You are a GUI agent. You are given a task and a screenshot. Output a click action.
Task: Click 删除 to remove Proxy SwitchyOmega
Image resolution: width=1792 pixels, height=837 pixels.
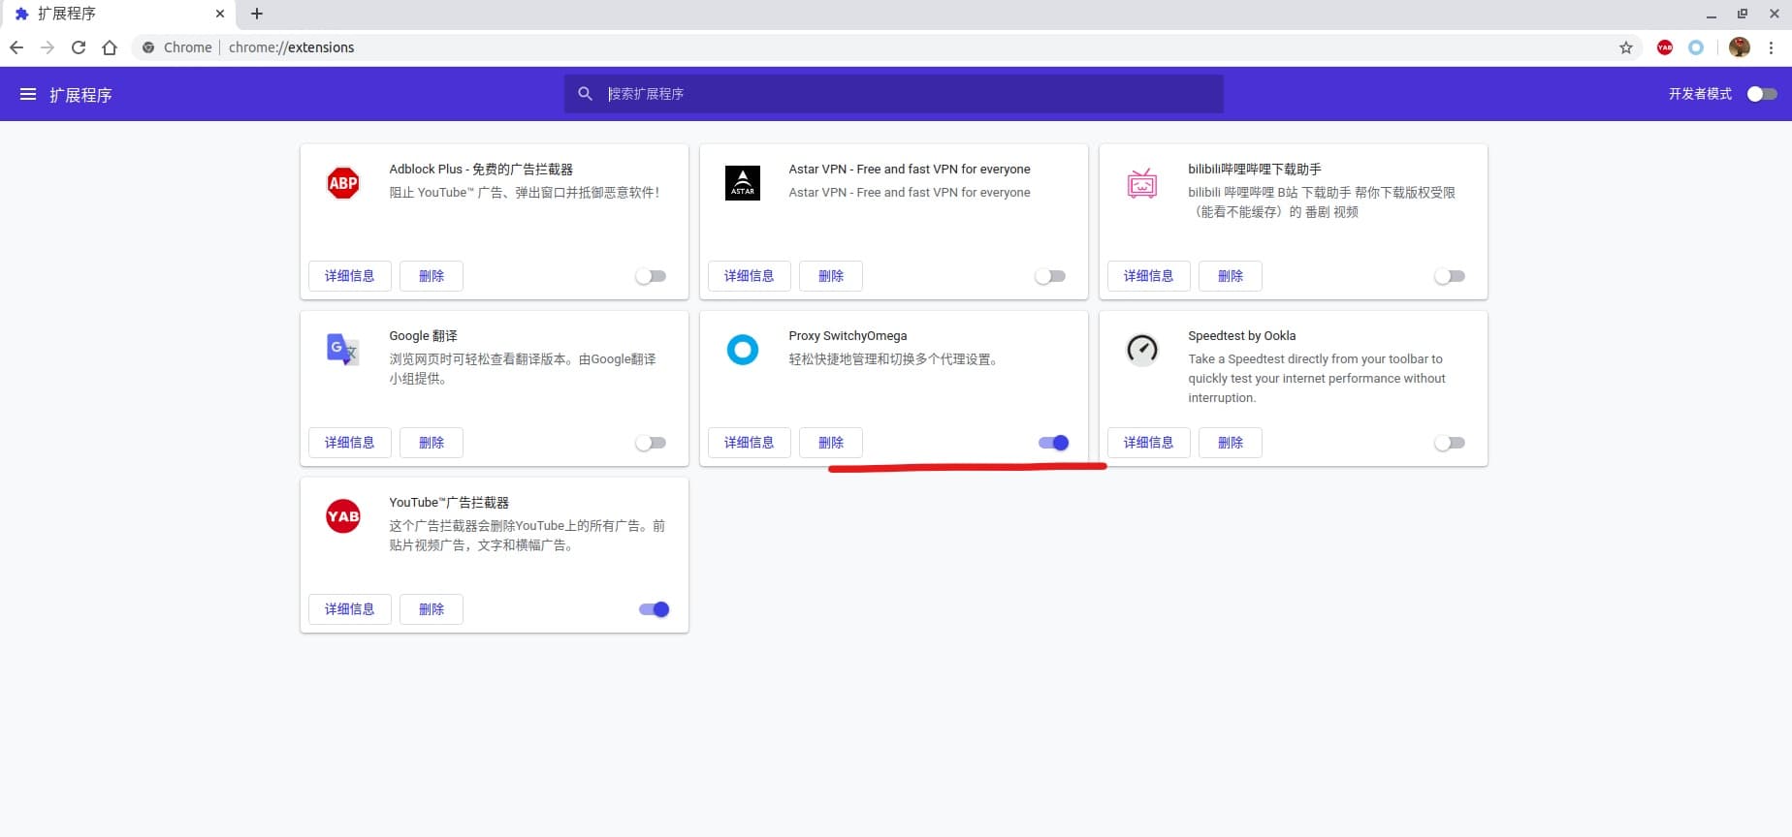click(831, 443)
